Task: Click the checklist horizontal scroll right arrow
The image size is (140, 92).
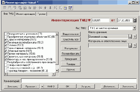Action: [53, 74]
